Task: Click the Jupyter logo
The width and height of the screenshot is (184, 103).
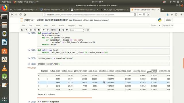Action: click(28, 20)
